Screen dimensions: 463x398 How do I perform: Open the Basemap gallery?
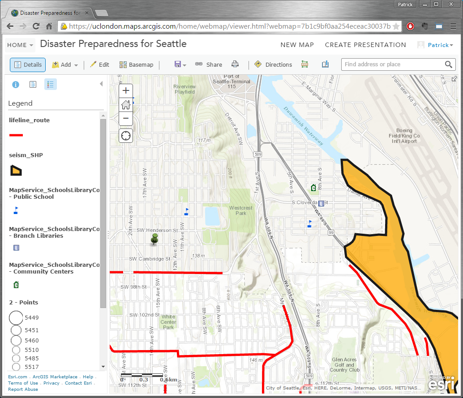pyautogui.click(x=136, y=65)
